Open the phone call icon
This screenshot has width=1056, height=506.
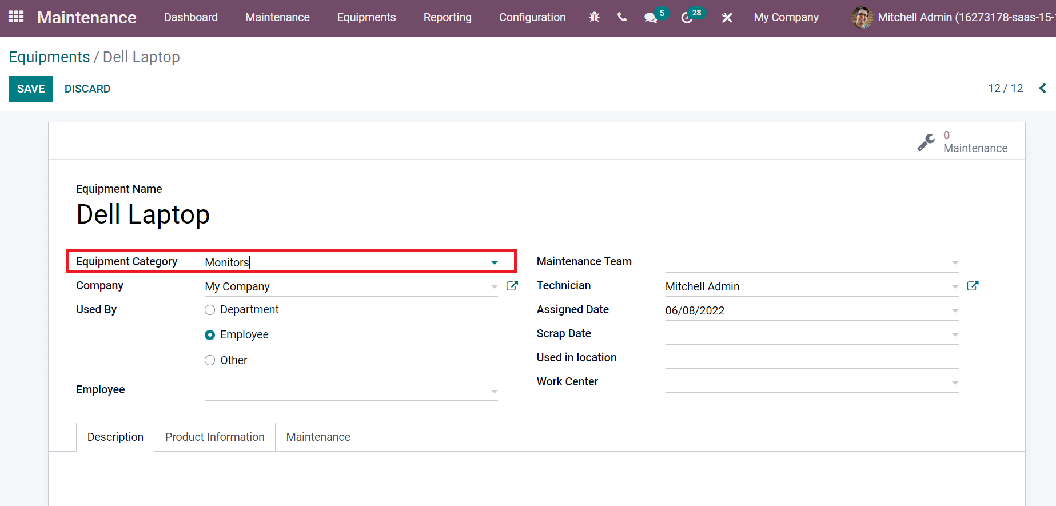tap(622, 17)
